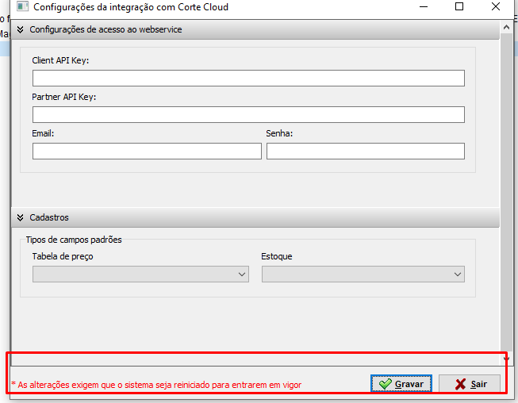
Task: Close the Corte Cloud settings window
Action: (496, 6)
